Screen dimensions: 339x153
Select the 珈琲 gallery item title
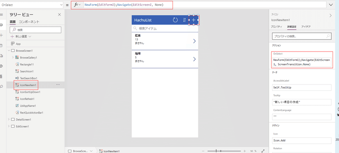click(x=138, y=53)
